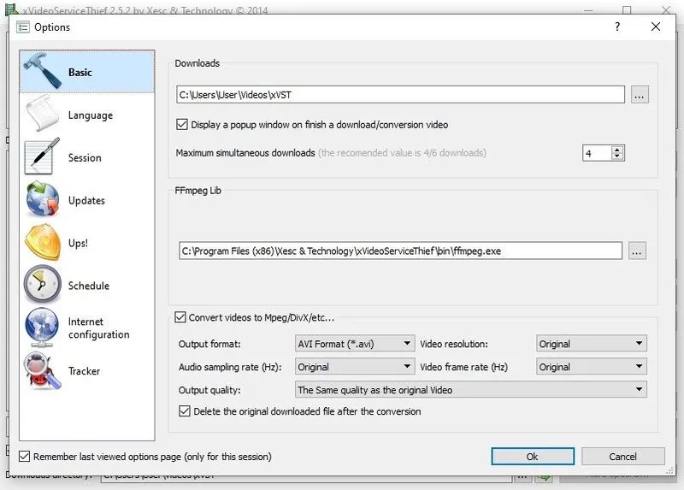Open the Output quality dropdown
Screen dimensions: 684x490
(x=471, y=390)
